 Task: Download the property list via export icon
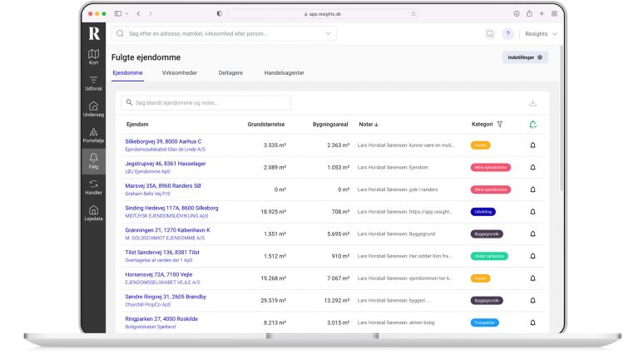coord(532,103)
